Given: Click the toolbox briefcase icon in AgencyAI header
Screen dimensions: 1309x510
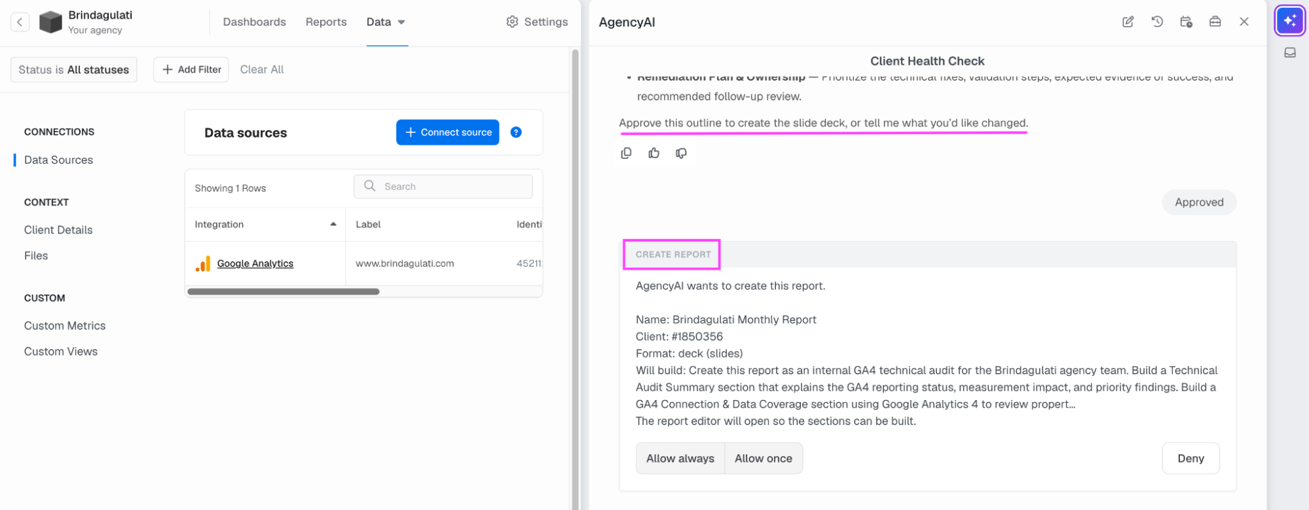Looking at the screenshot, I should [x=1215, y=22].
